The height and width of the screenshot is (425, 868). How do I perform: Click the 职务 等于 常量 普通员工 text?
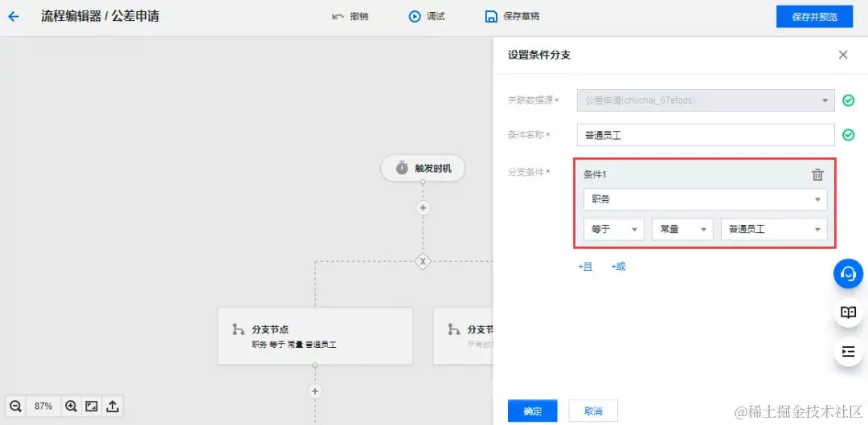pos(294,344)
